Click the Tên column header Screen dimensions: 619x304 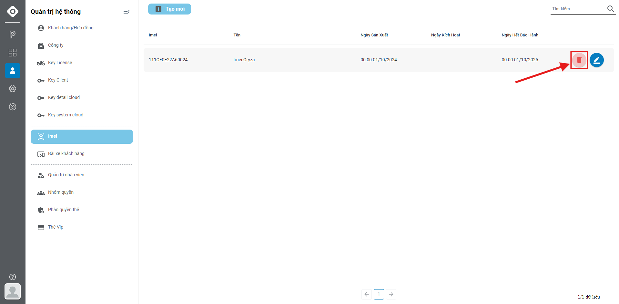pyautogui.click(x=237, y=35)
